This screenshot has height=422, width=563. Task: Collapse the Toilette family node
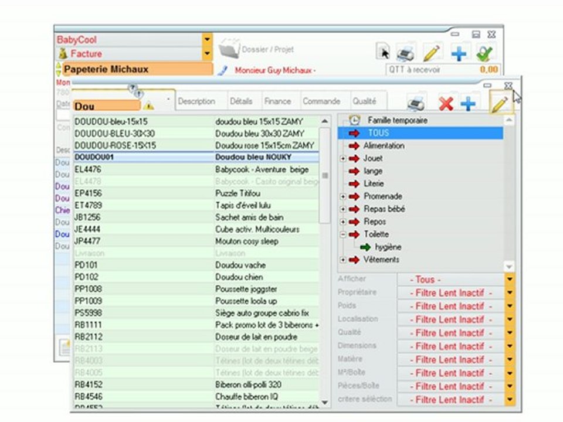coord(343,234)
